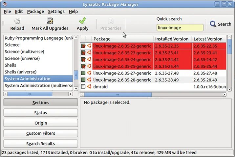Screen dimensions: 235x157
Task: Select System Administration (multiverse) section
Action: (x=38, y=86)
